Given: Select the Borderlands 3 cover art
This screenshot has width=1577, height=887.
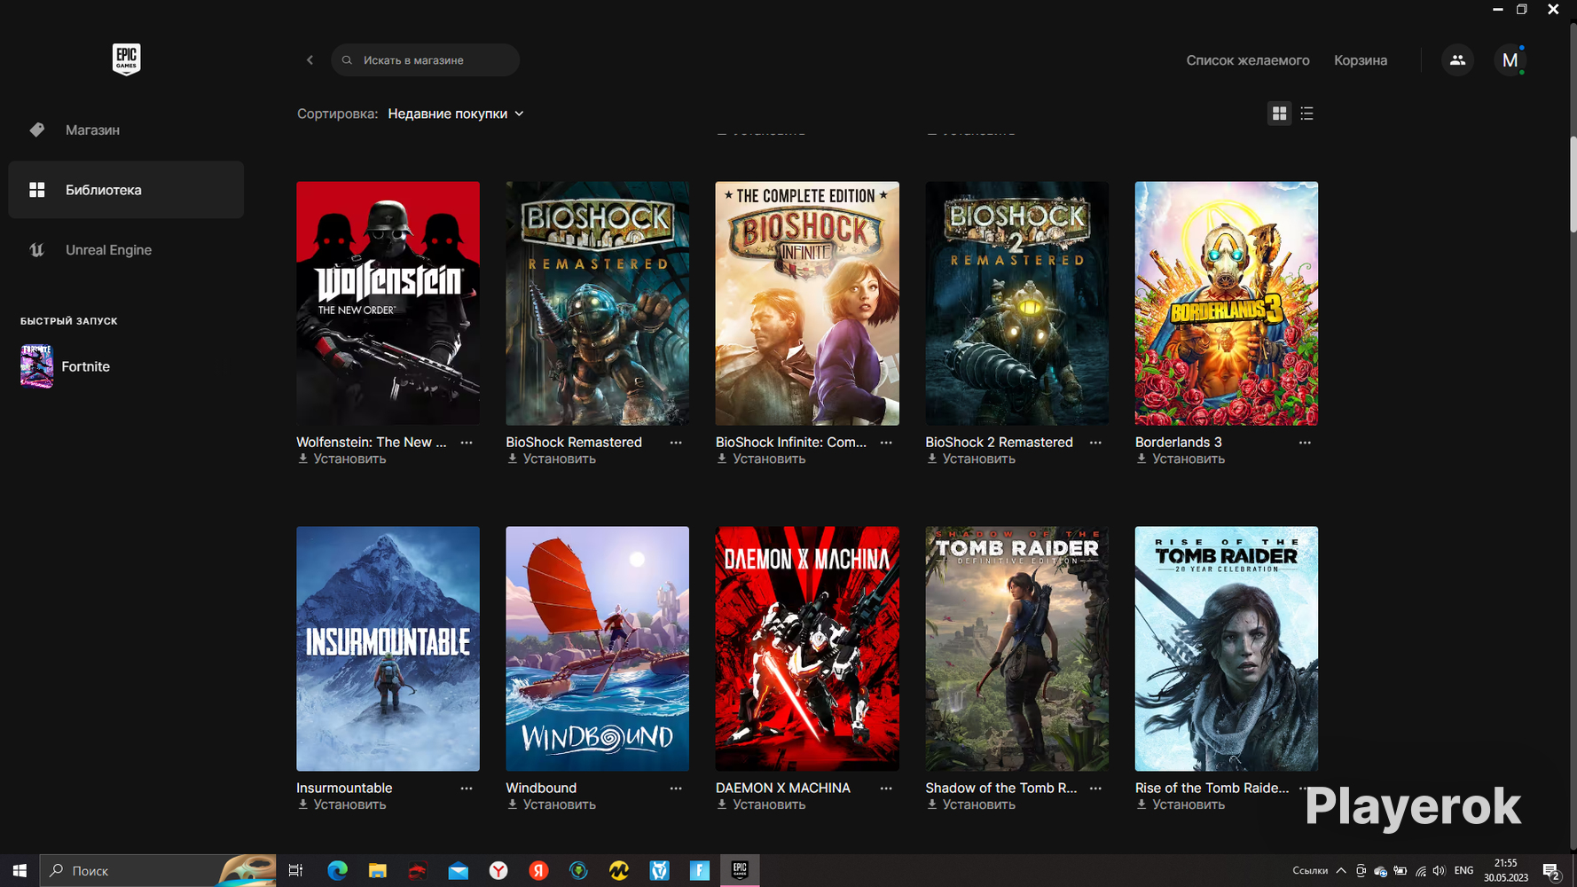Looking at the screenshot, I should [x=1227, y=303].
